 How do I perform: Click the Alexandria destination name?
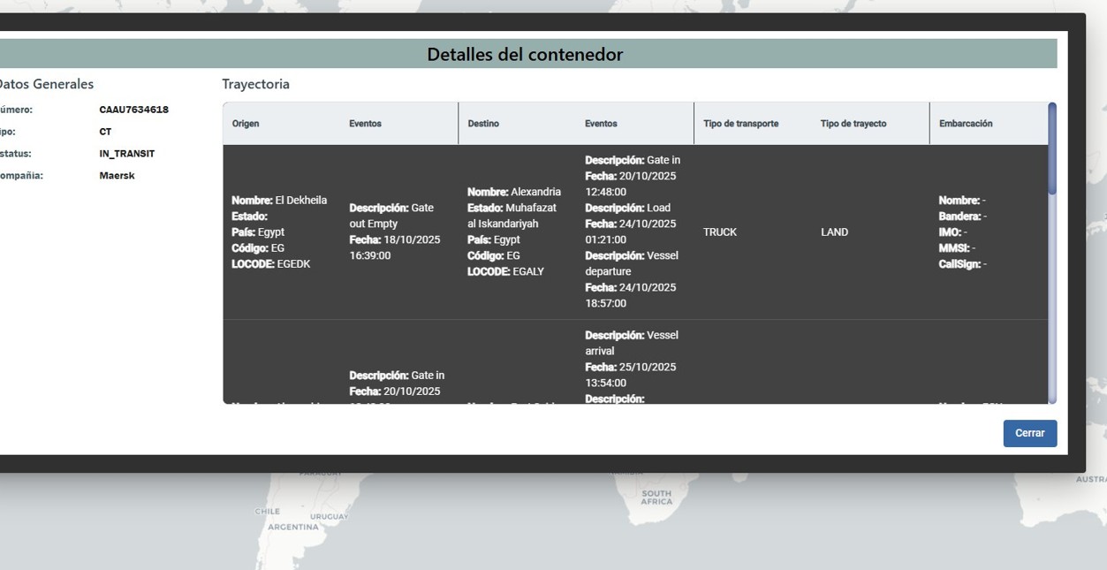pyautogui.click(x=535, y=192)
